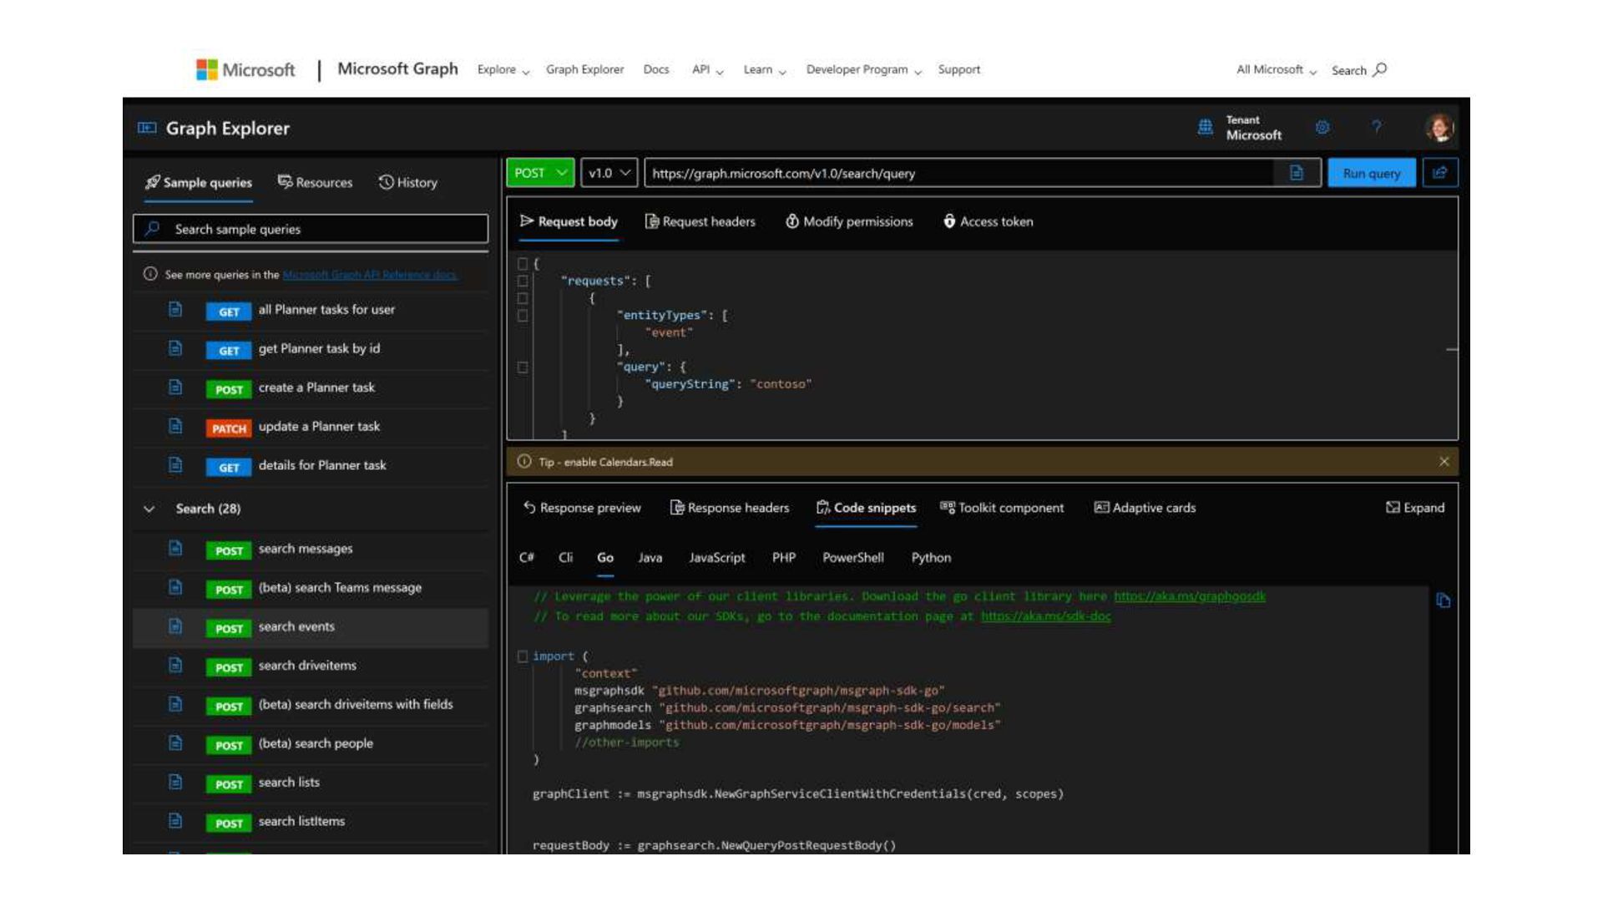This screenshot has height=902, width=1603.
Task: Toggle fold marker at "entityTypes" line
Action: pos(523,316)
